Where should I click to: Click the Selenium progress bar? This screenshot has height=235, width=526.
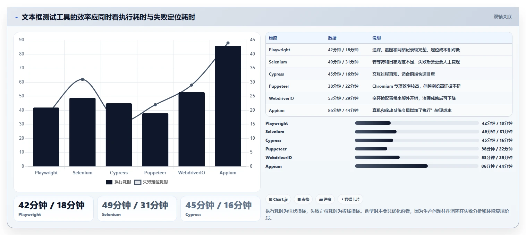417,132
